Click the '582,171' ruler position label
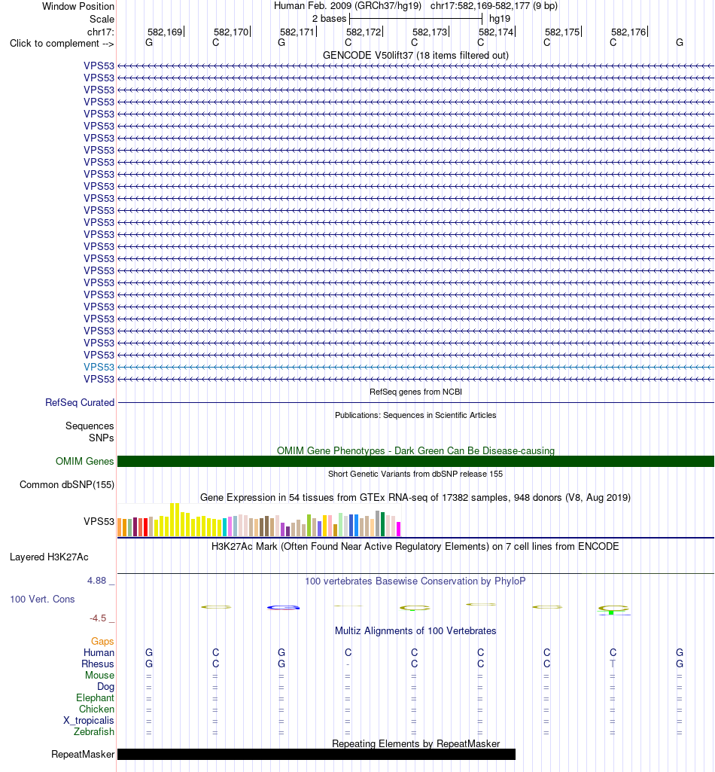This screenshot has width=715, height=772. pyautogui.click(x=297, y=32)
